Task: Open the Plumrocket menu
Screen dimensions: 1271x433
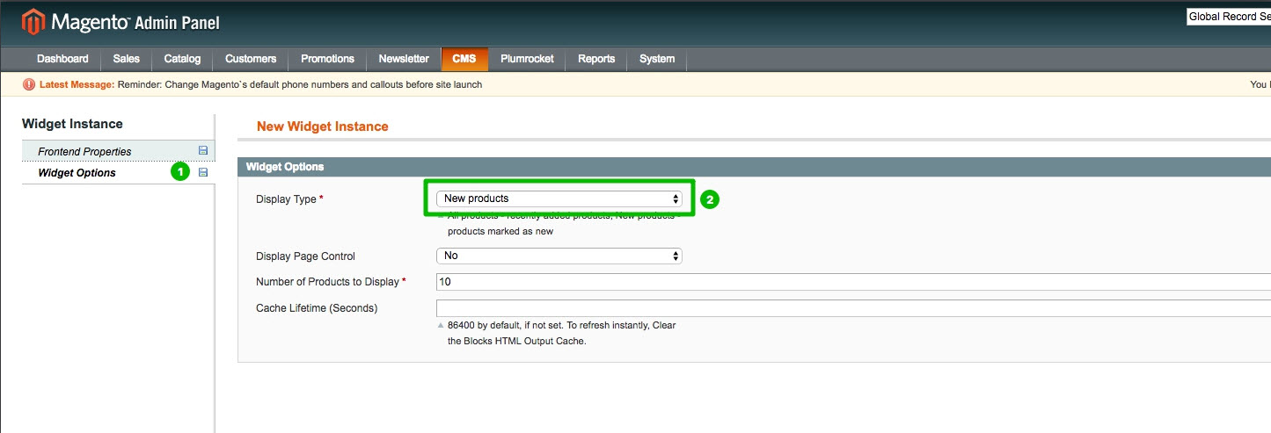Action: coord(527,59)
